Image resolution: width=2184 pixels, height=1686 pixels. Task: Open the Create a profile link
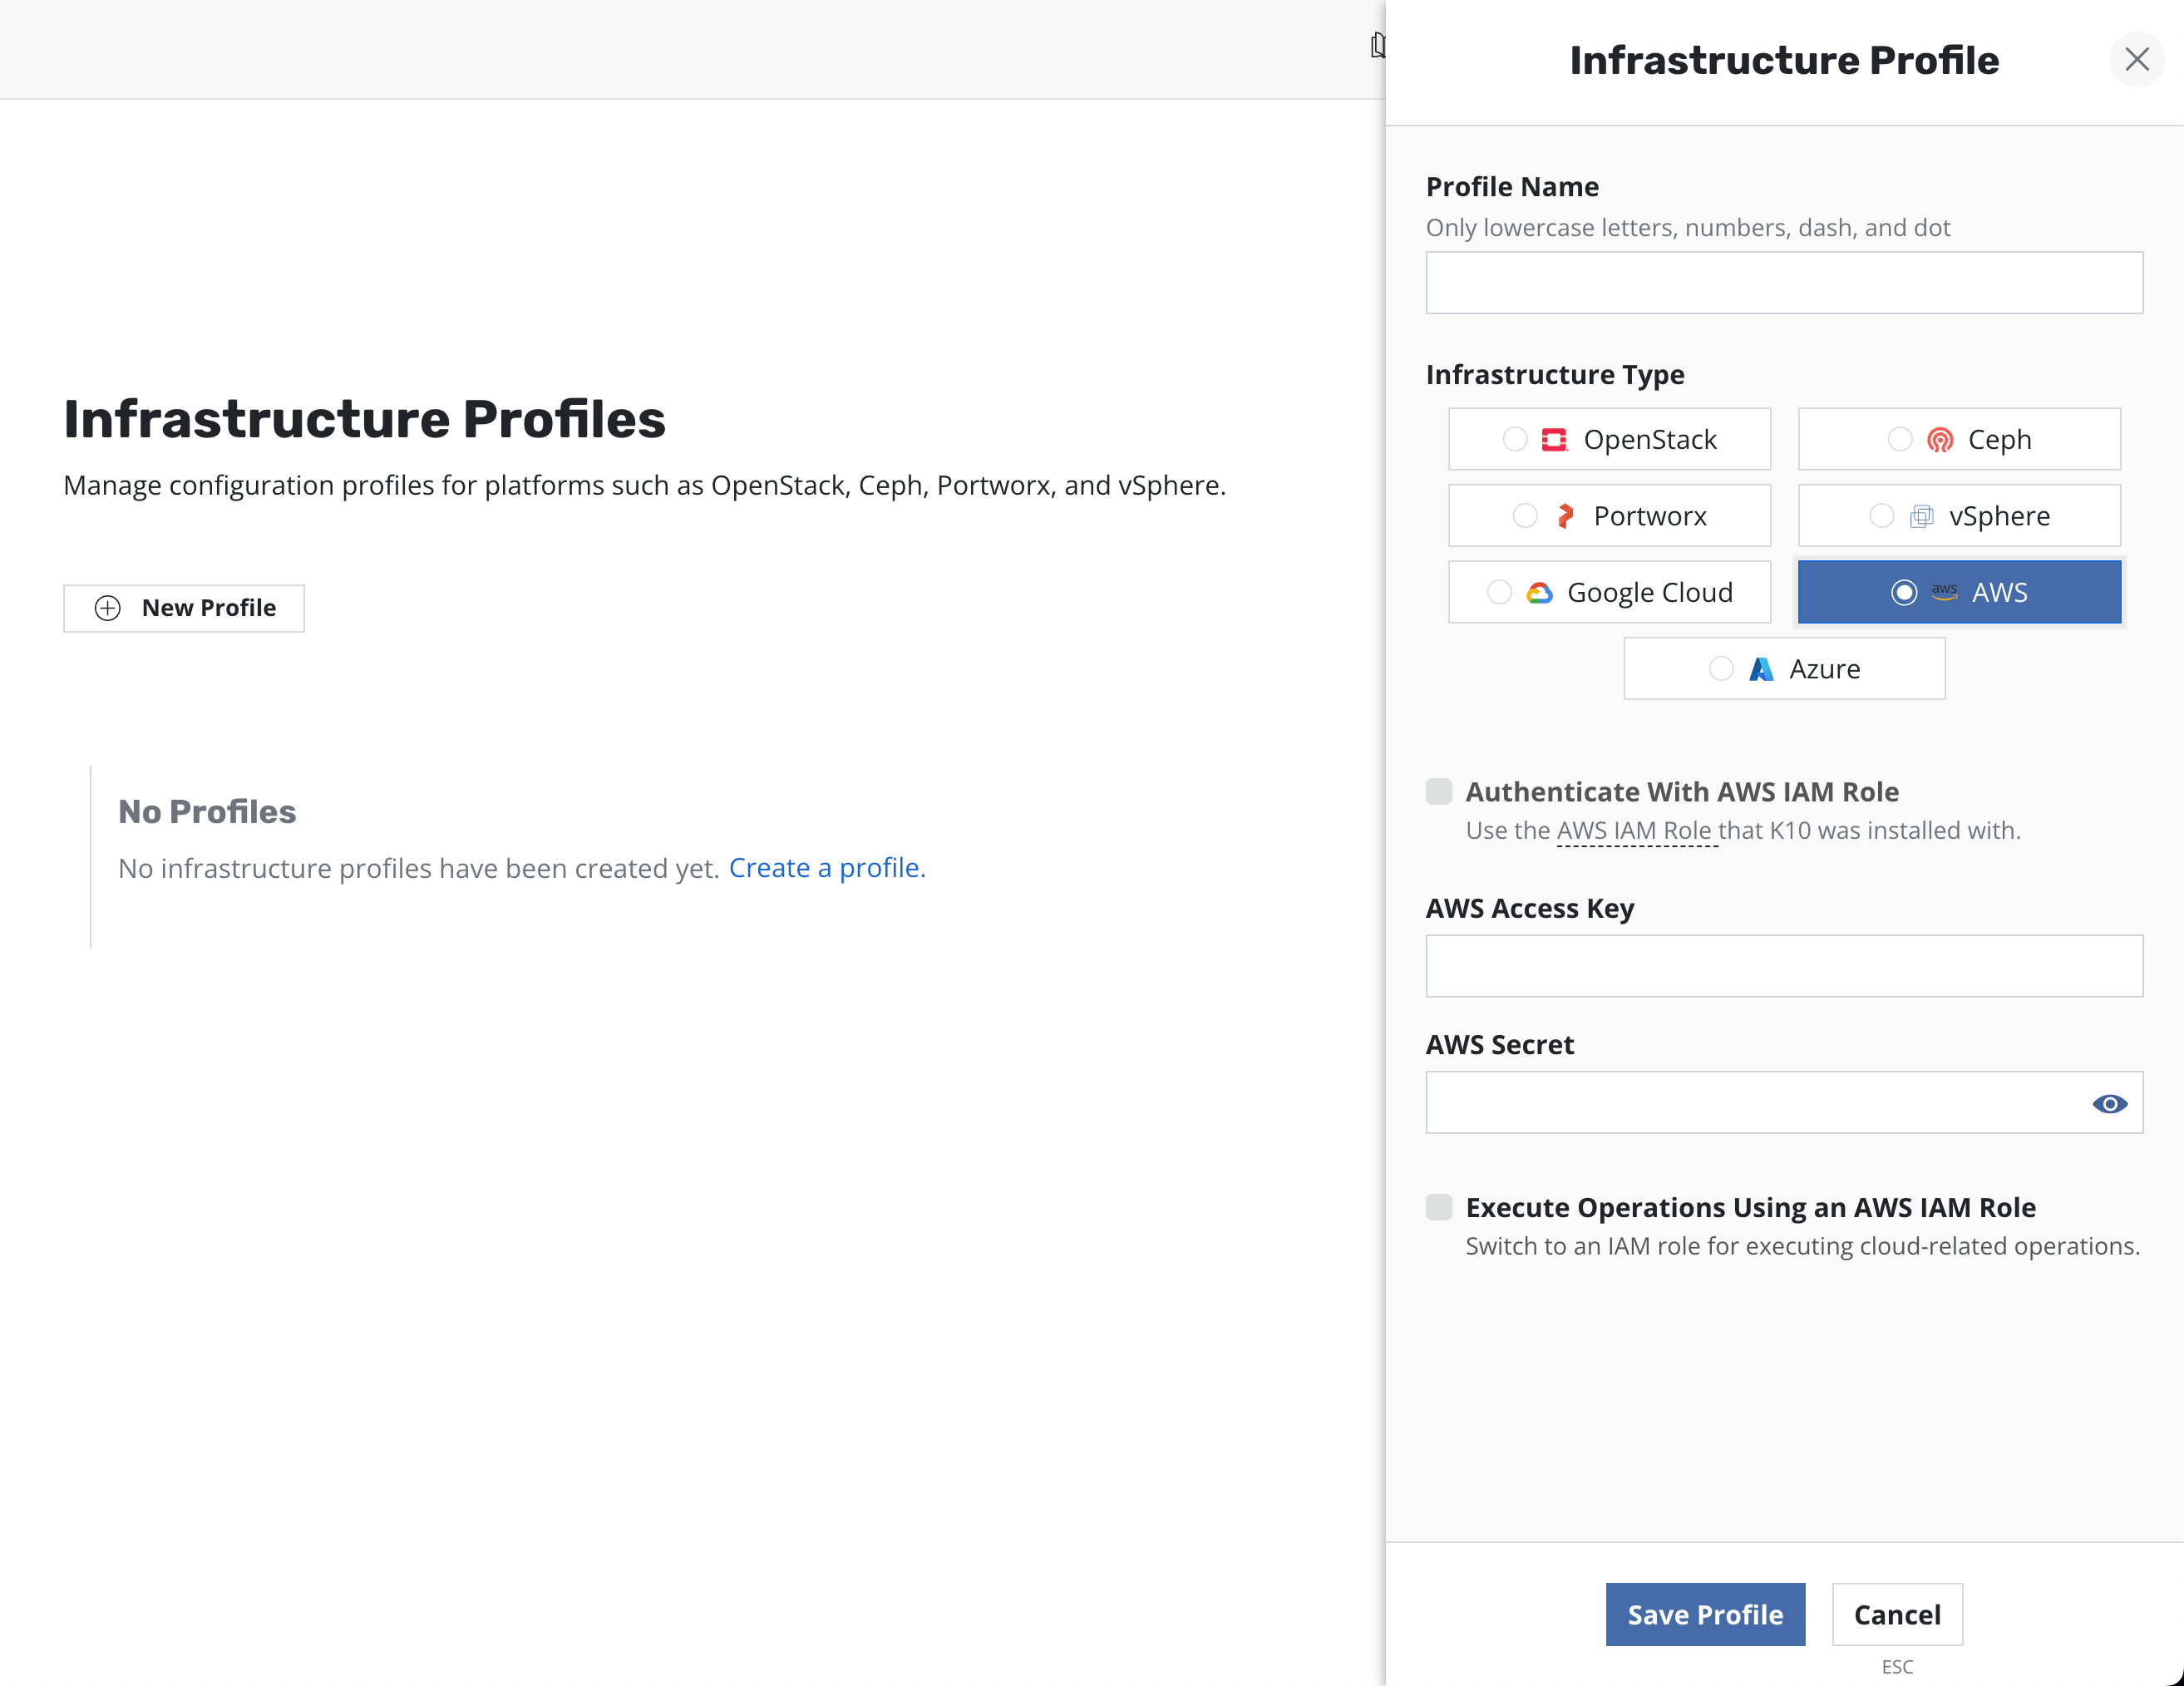pyautogui.click(x=827, y=868)
